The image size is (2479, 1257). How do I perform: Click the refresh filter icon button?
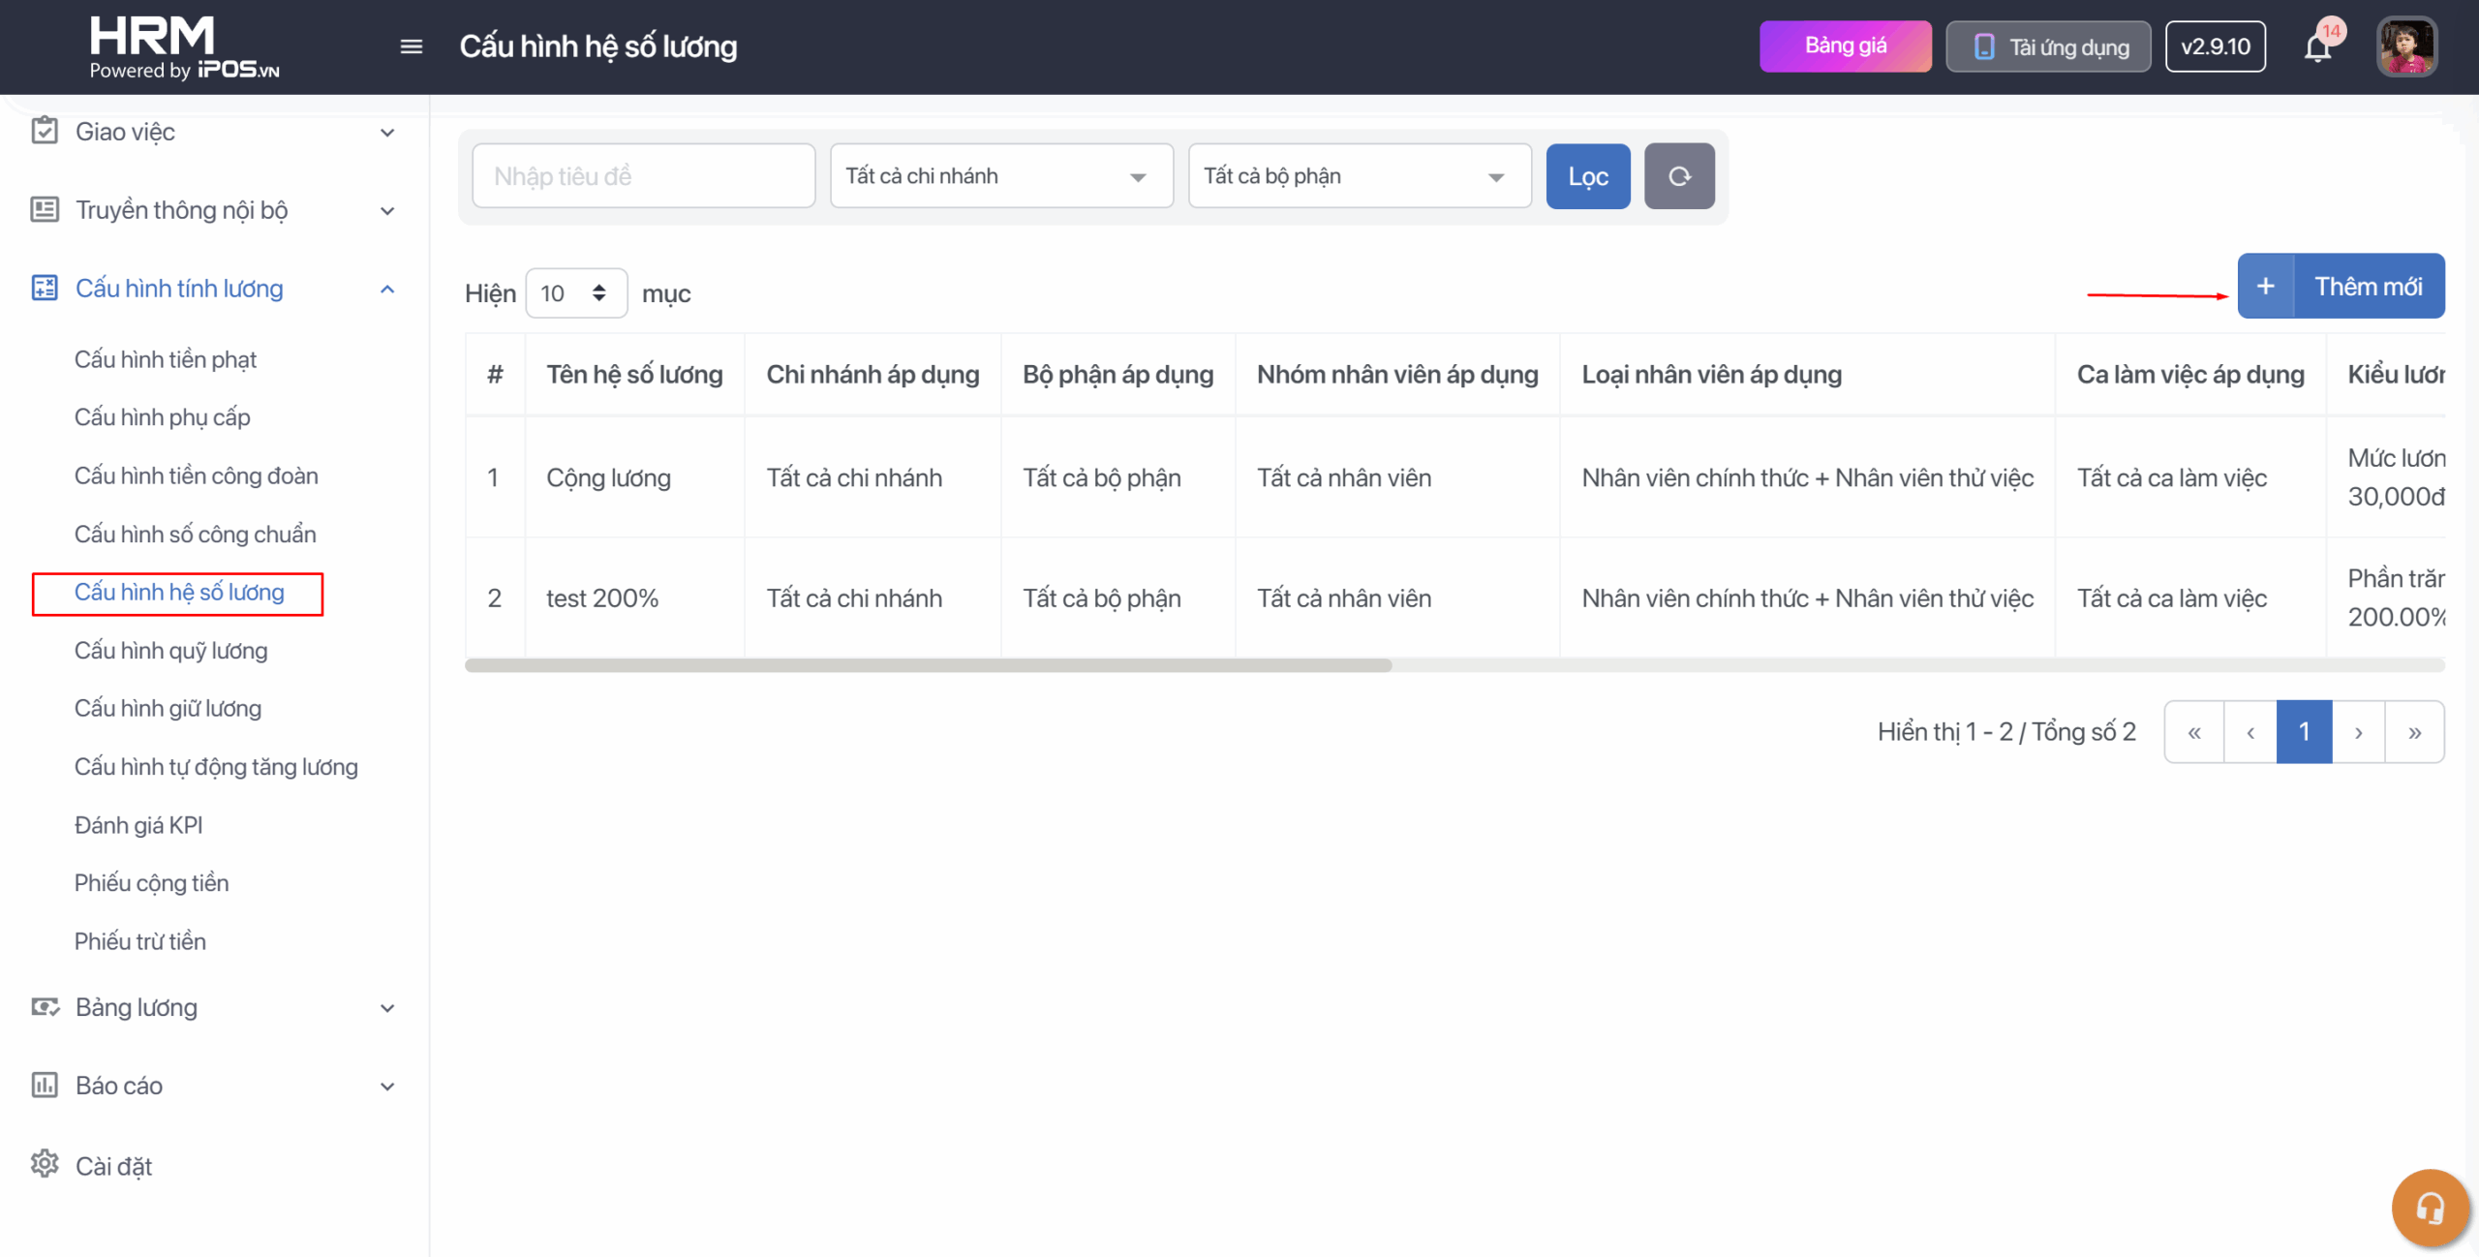click(x=1679, y=176)
